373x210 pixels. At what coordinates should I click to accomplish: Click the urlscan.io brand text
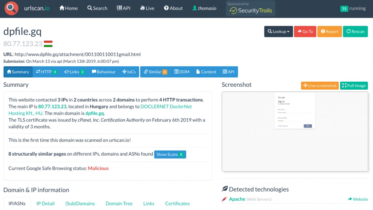(x=37, y=8)
